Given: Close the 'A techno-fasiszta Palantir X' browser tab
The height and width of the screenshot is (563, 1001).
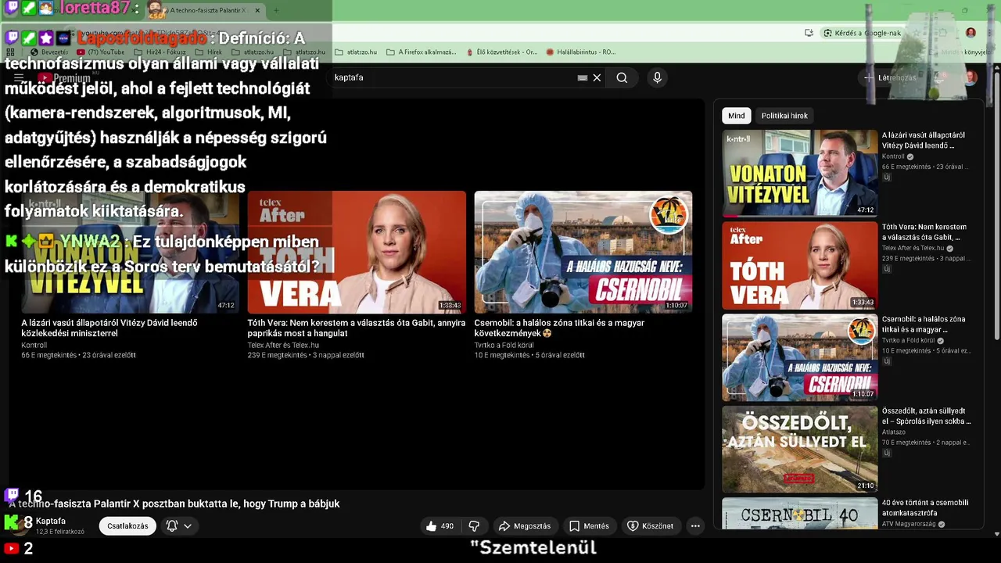Looking at the screenshot, I should pyautogui.click(x=257, y=10).
